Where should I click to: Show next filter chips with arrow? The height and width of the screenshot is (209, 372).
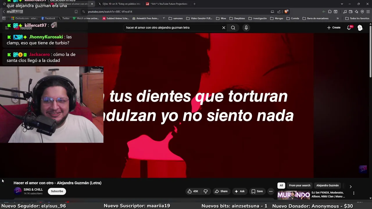350,187
